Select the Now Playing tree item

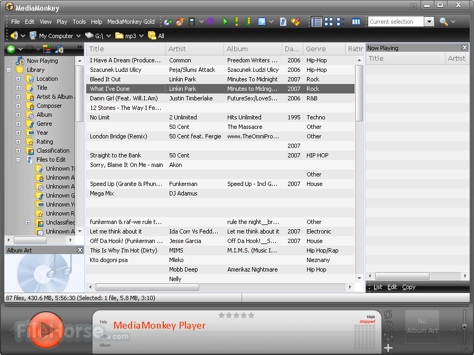42,61
